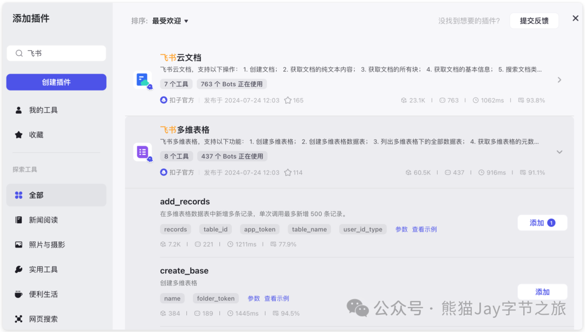585x332 pixels.
Task: Click the 实用工具 wrench icon
Action: [18, 269]
